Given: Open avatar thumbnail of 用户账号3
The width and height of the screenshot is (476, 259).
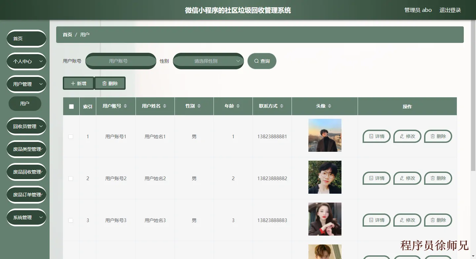Looking at the screenshot, I should pyautogui.click(x=325, y=219).
